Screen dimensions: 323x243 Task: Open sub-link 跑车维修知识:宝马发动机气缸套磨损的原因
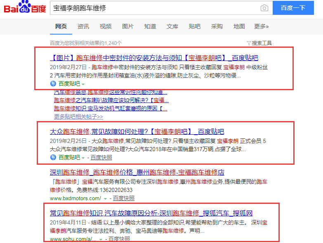point(111,109)
